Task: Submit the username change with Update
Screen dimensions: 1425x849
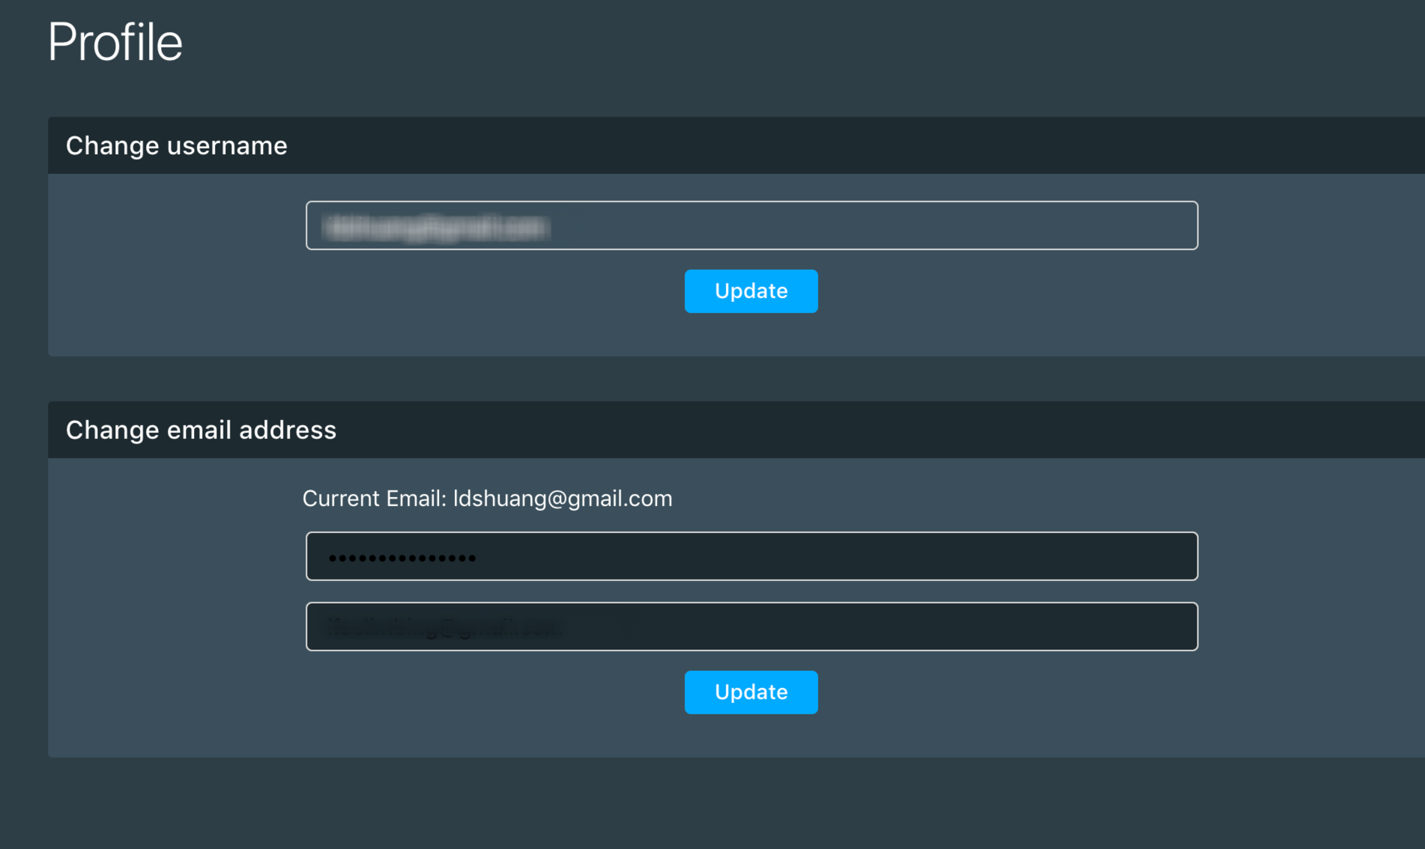Action: pyautogui.click(x=751, y=291)
